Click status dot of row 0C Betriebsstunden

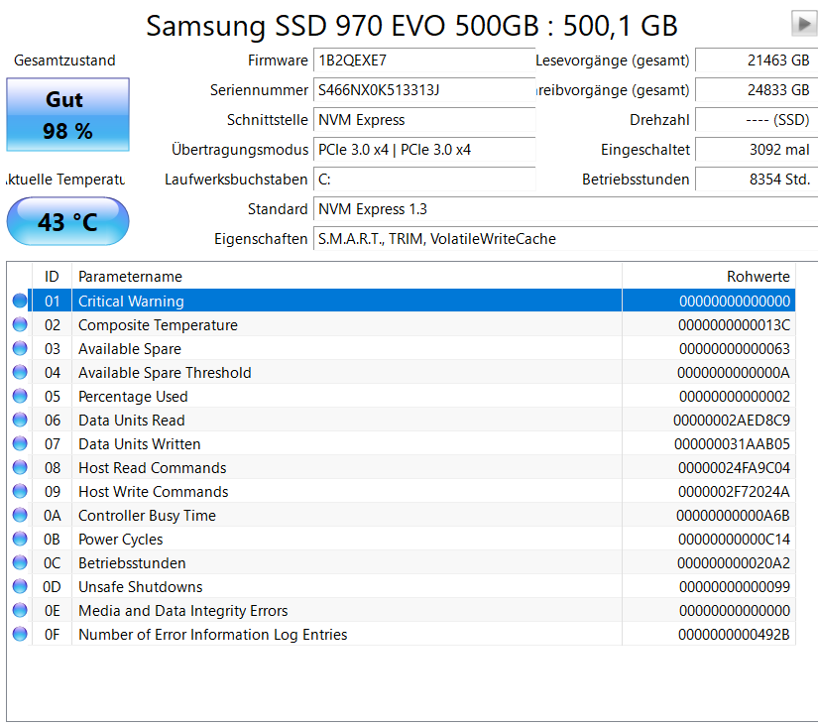coord(20,562)
